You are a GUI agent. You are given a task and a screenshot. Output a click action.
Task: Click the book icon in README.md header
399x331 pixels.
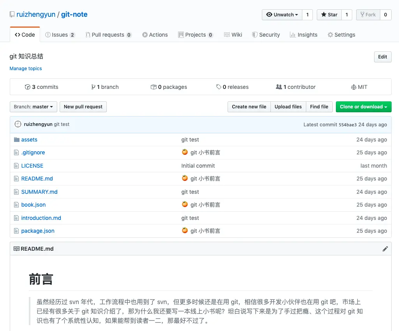16,249
